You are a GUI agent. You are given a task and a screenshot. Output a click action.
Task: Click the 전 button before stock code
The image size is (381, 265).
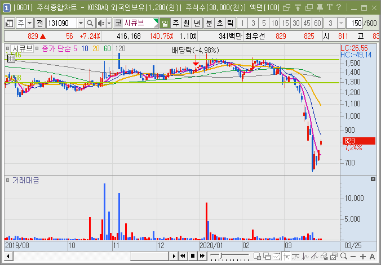pos(40,23)
